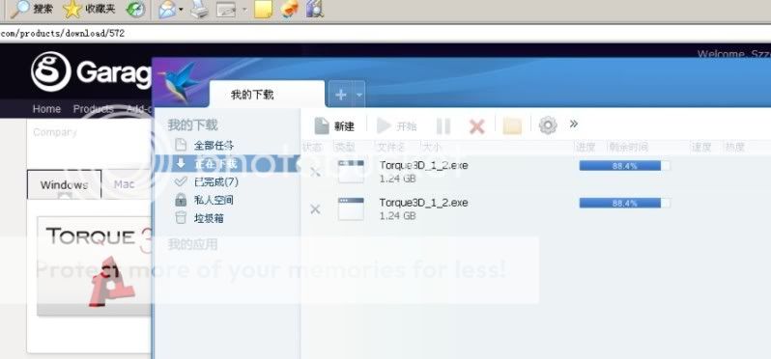
Task: Click the upper row's 88.4% progress bar
Action: tap(624, 166)
